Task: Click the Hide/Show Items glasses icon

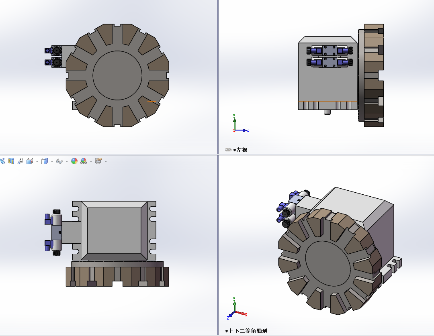Action: [x=59, y=161]
